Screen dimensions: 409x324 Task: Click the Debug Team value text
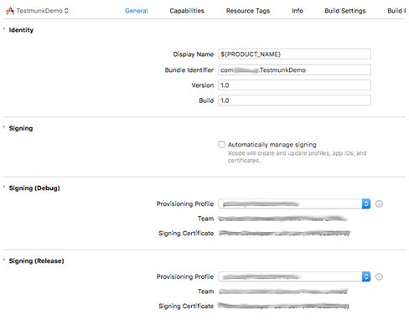(x=282, y=219)
